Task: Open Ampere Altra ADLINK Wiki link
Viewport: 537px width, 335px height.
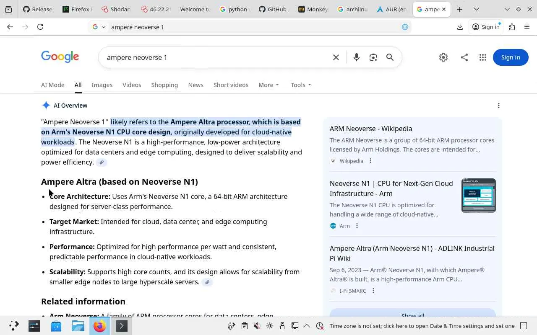Action: (412, 253)
